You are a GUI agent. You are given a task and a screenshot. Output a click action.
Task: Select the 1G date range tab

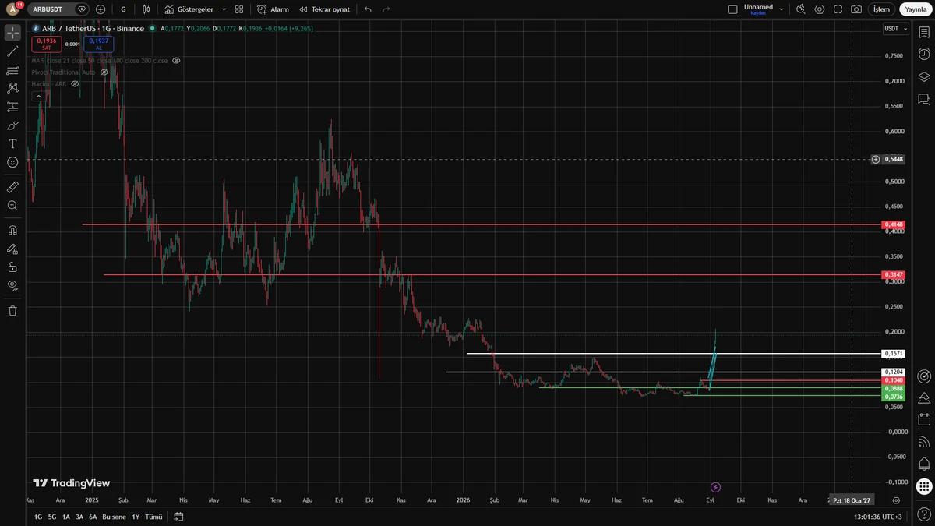pyautogui.click(x=38, y=517)
